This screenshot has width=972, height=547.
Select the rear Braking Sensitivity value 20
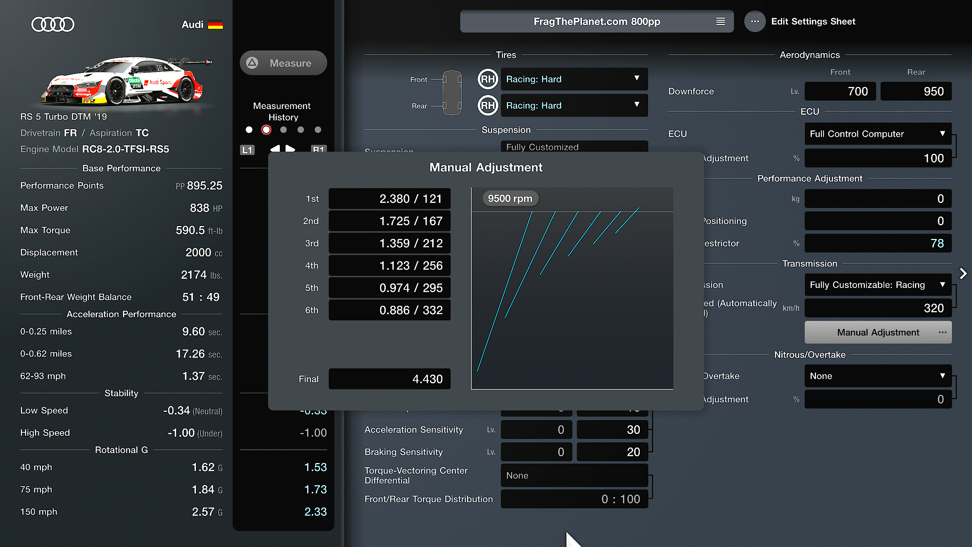click(612, 452)
